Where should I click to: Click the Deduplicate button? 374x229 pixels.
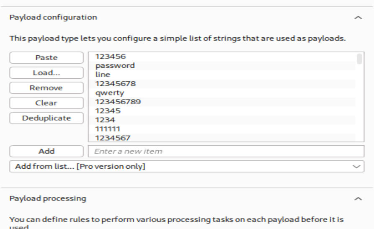click(x=46, y=118)
